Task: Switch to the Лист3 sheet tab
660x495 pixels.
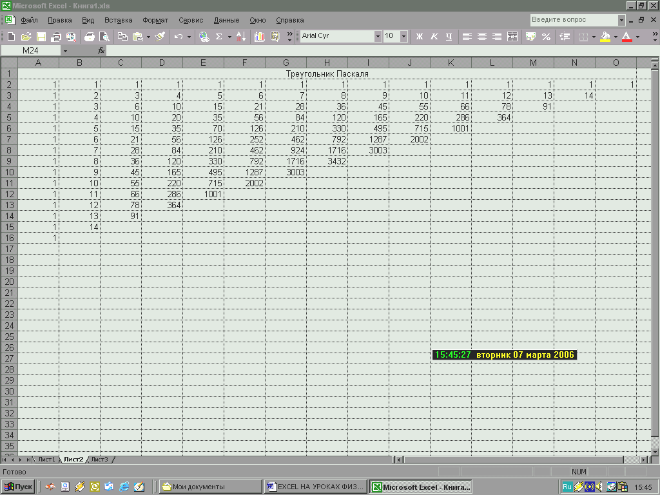Action: (100, 459)
